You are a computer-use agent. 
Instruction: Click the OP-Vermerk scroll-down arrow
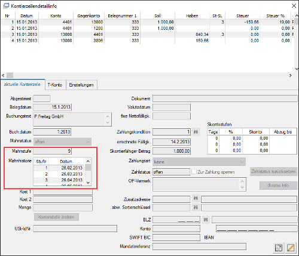point(242,187)
